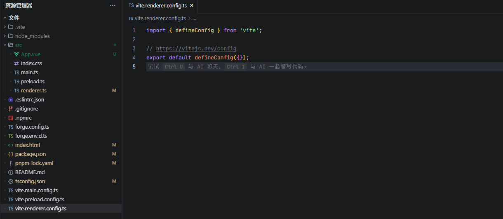The height and width of the screenshot is (219, 503).
Task: Expand the node_modules folder chevron
Action: [5, 36]
